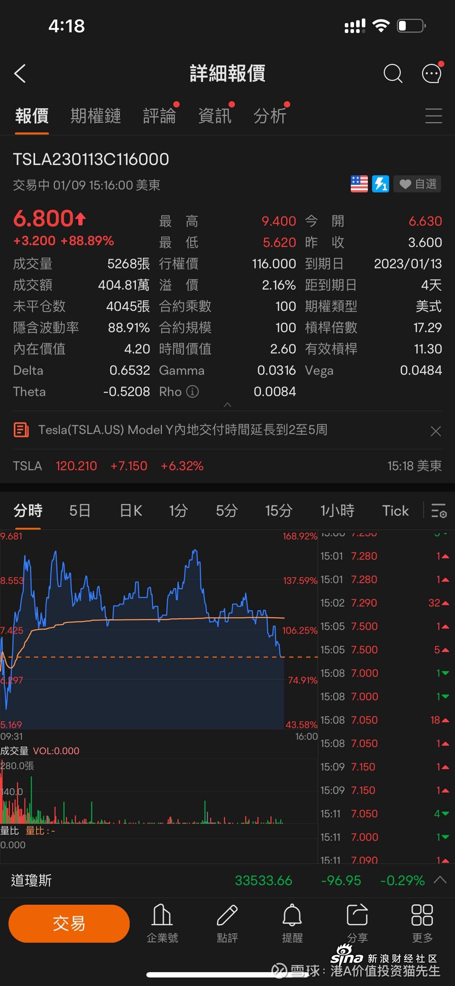The image size is (455, 986).
Task: Switch to 評論 tab
Action: pos(159,116)
